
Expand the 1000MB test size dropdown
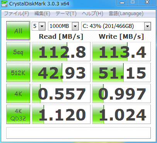[75, 26]
